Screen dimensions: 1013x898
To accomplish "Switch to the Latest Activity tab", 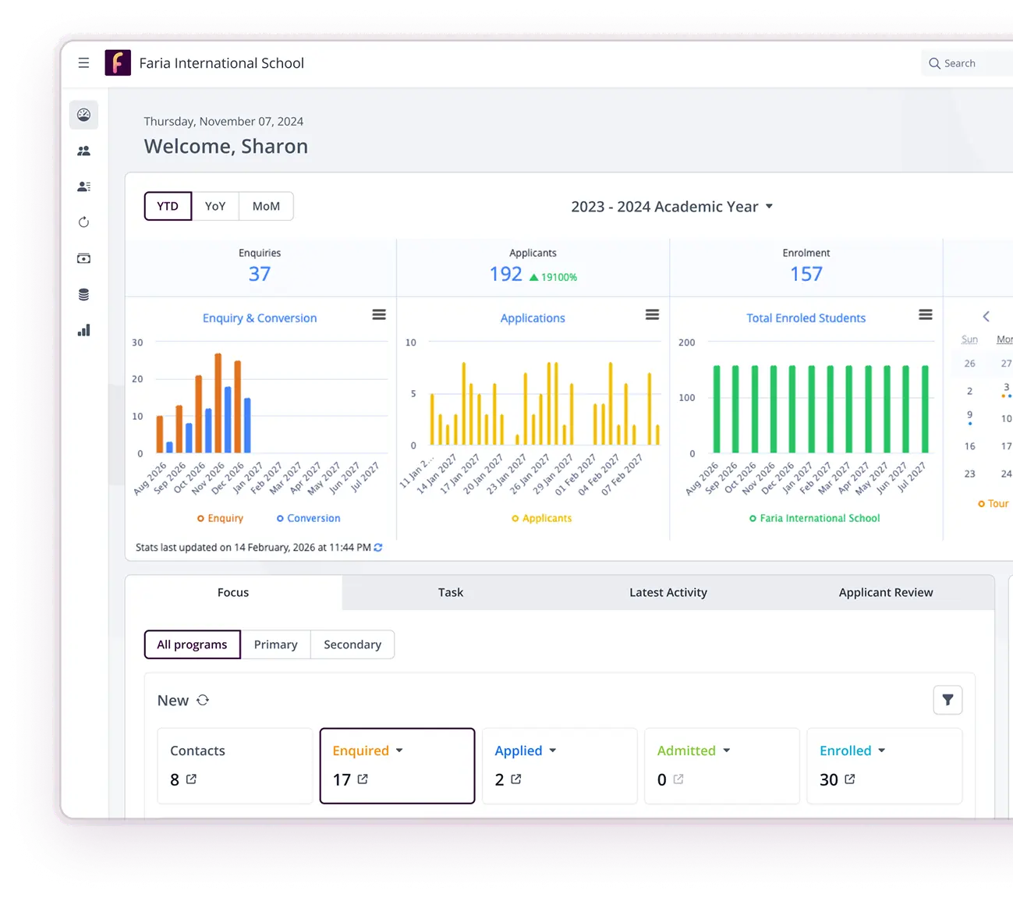I will (668, 592).
